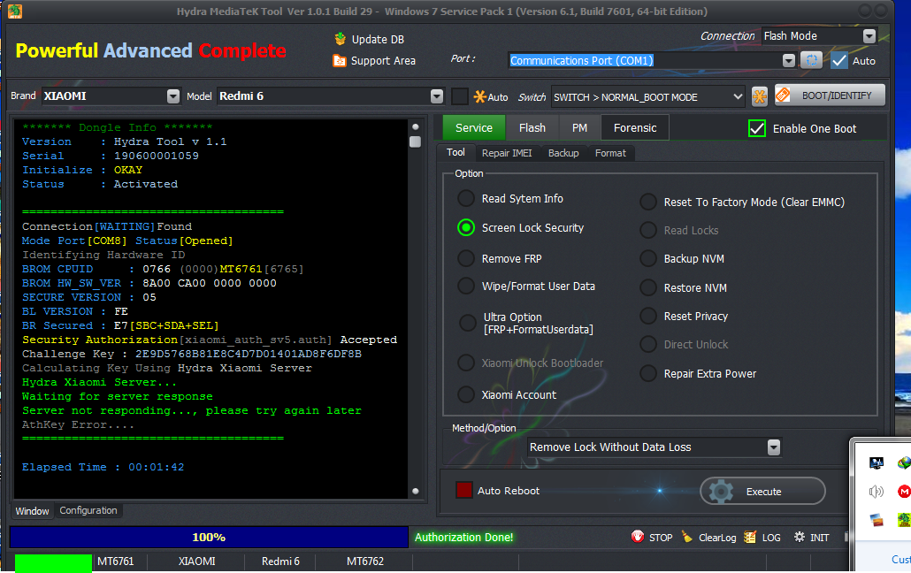Viewport: 911px width, 573px height.
Task: Click the LOG sheet icon
Action: click(x=750, y=537)
